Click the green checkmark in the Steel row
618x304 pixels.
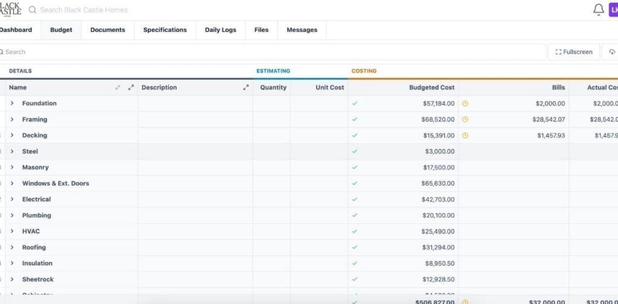[354, 151]
